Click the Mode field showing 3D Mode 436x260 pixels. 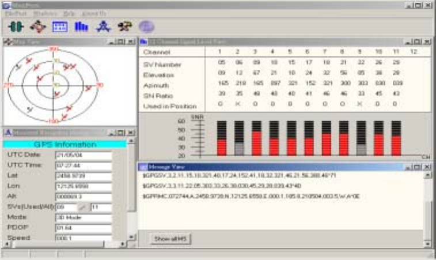point(84,218)
